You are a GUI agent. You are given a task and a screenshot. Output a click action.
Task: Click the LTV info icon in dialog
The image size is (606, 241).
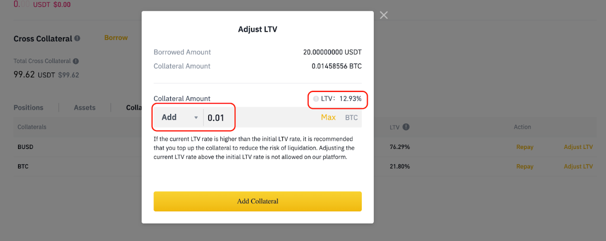click(x=316, y=99)
